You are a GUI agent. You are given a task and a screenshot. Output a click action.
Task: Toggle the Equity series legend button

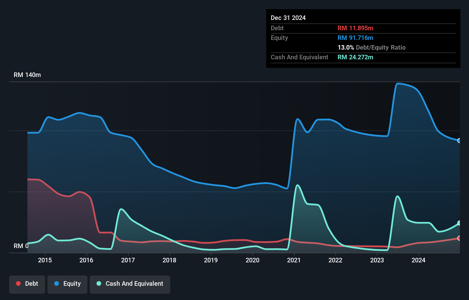pyautogui.click(x=67, y=284)
